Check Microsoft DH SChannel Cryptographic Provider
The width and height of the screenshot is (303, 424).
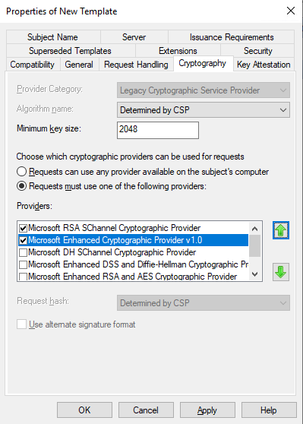(x=24, y=252)
